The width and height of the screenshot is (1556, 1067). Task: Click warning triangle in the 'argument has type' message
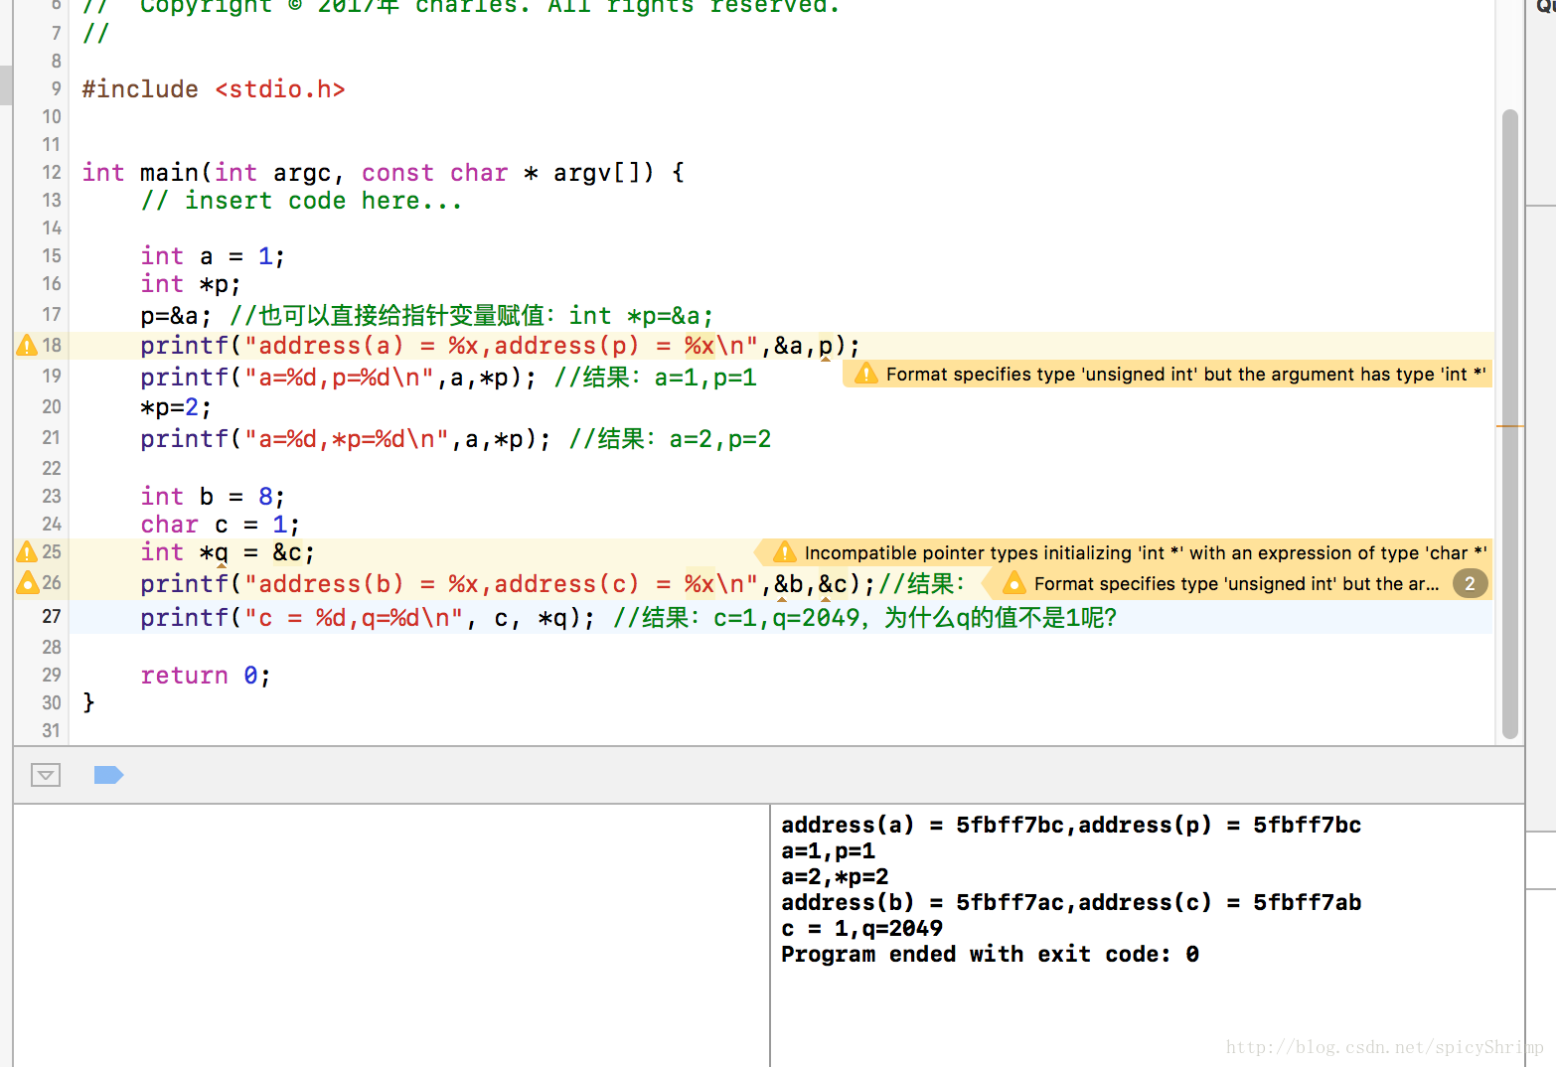pyautogui.click(x=866, y=374)
